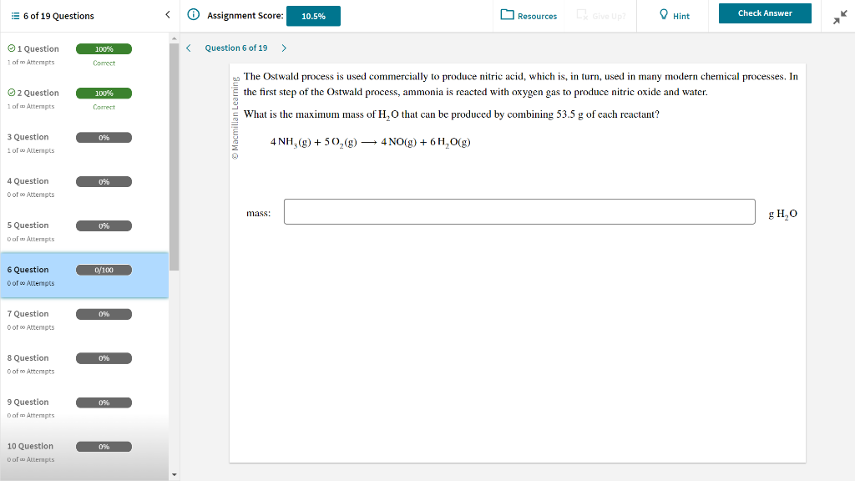855x481 pixels.
Task: Click the Question 6 of 19 label
Action: (x=236, y=48)
